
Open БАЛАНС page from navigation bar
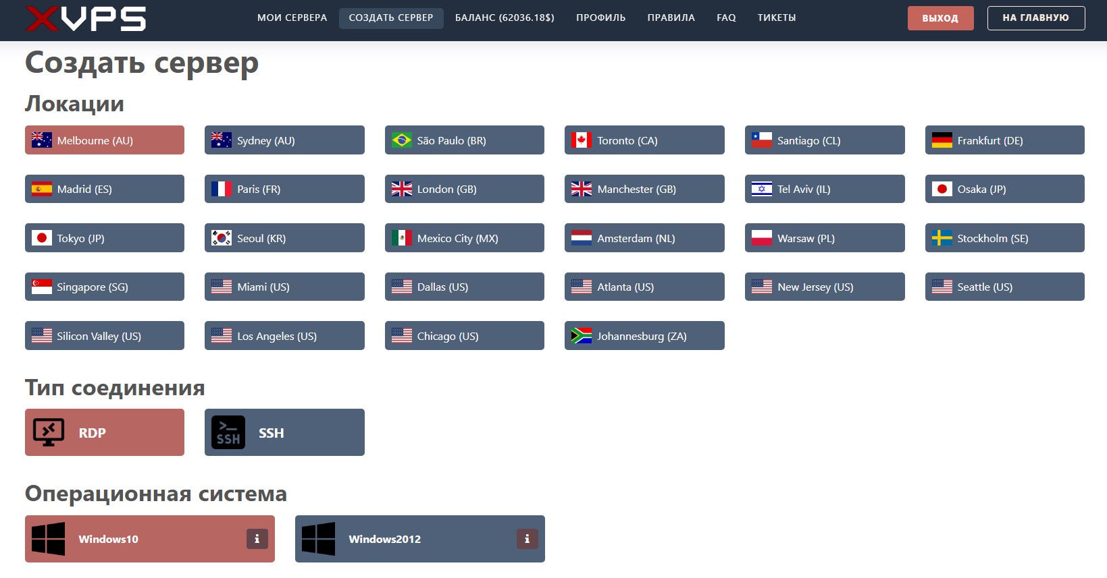click(504, 18)
